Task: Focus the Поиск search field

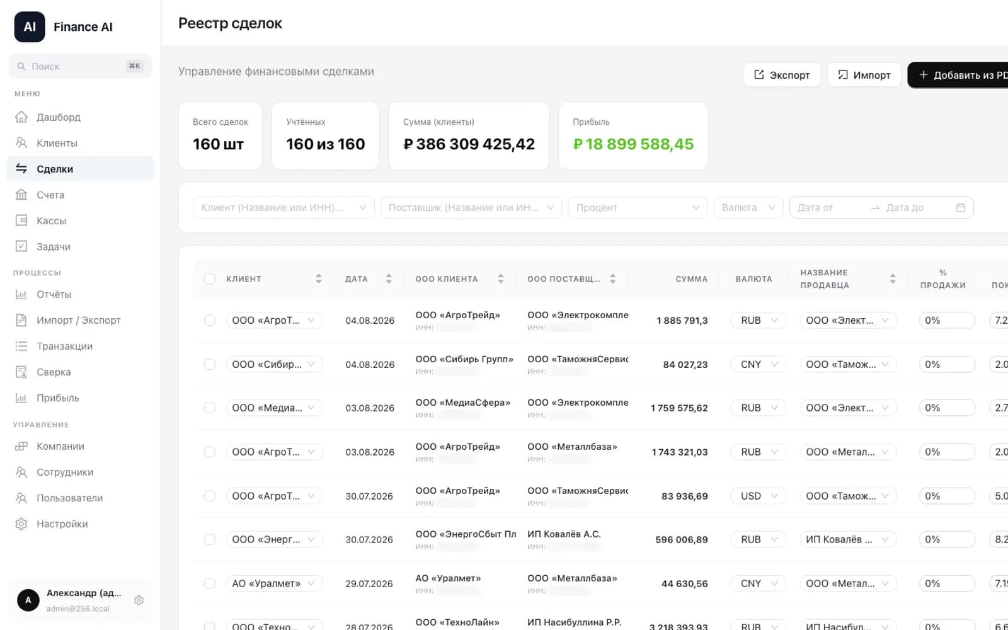Action: (x=81, y=66)
